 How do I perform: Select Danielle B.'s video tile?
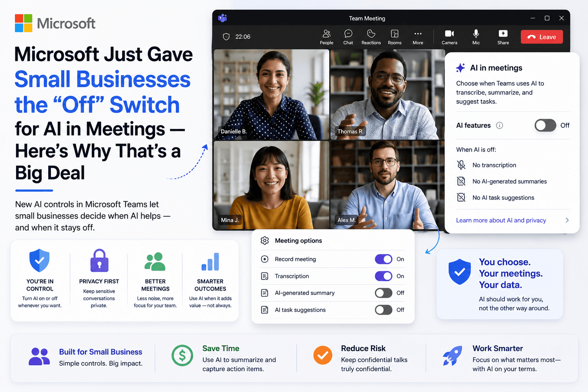coord(271,95)
